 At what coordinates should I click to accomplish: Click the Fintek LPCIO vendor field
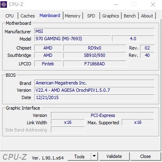[x=48, y=64]
